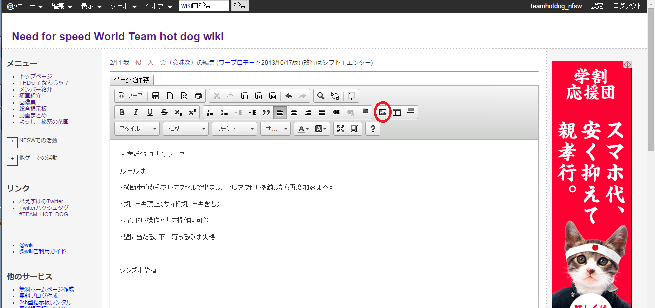Expand the 他ゲーでの活動 section
This screenshot has height=308, width=655.
click(x=12, y=160)
